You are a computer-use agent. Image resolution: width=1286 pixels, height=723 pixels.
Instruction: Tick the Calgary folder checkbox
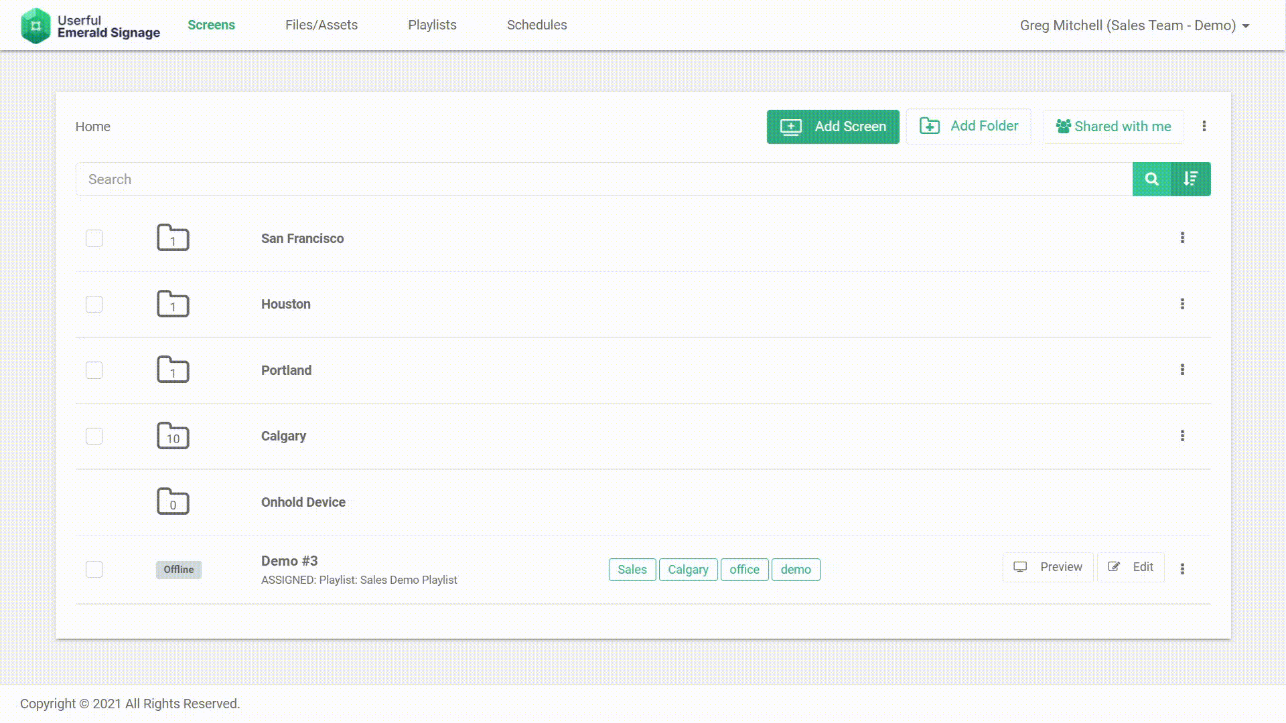tap(94, 436)
